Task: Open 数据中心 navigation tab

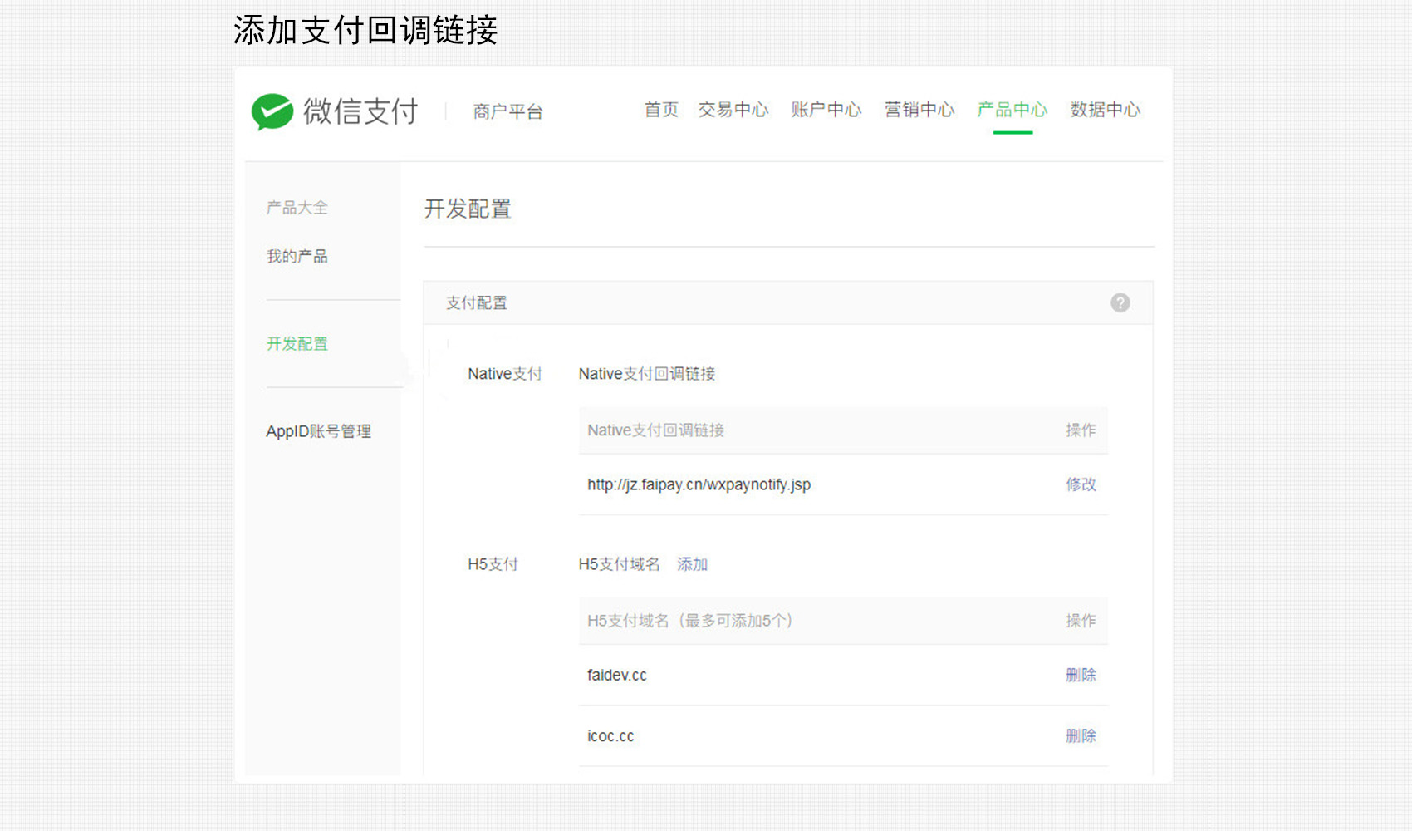Action: pos(1105,110)
